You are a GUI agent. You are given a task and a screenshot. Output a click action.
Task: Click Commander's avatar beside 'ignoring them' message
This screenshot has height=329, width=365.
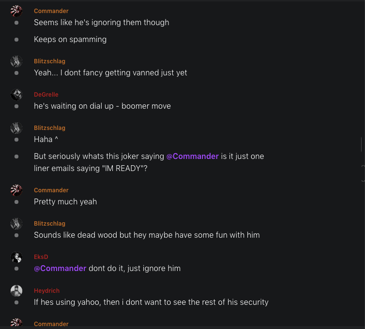(16, 11)
